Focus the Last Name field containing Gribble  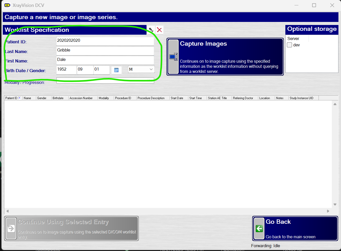(x=105, y=51)
